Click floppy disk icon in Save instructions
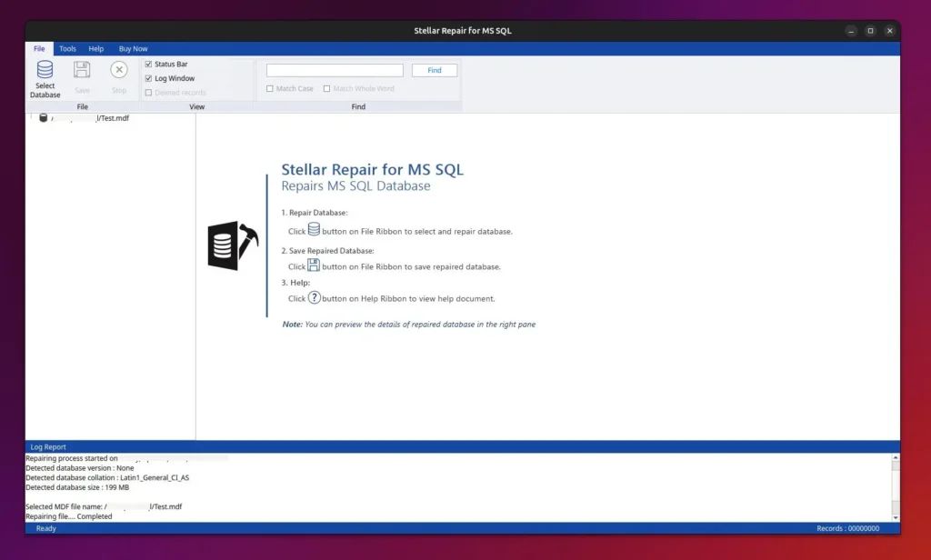931x560 pixels. pos(314,265)
